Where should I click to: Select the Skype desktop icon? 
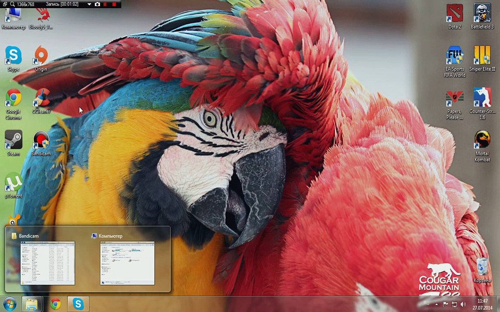click(x=13, y=59)
